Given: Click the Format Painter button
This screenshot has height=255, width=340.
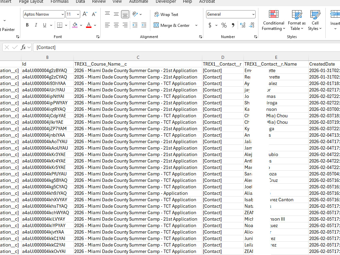Looking at the screenshot, I should pyautogui.click(x=7, y=30).
